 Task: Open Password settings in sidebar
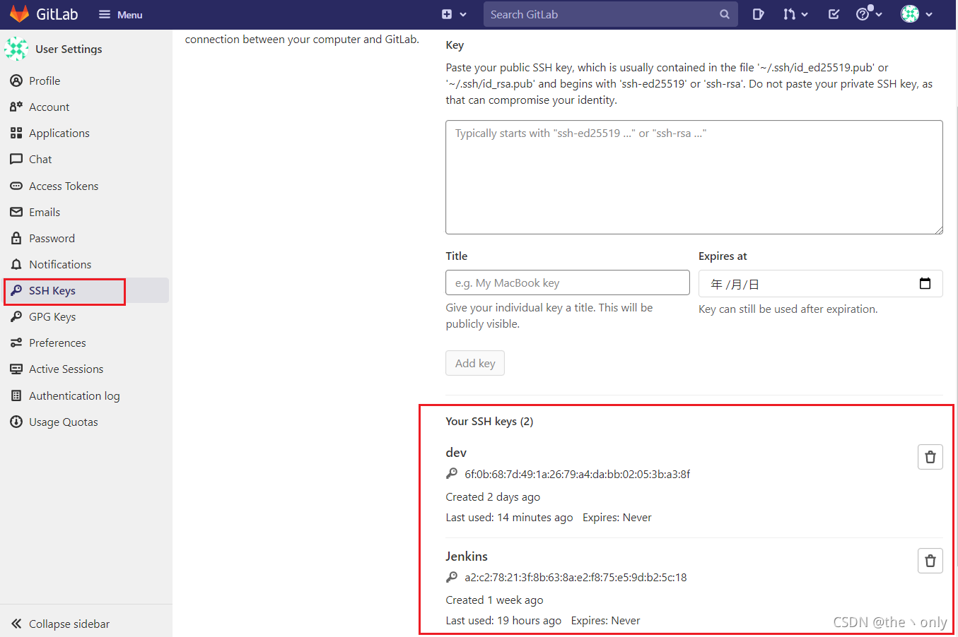pyautogui.click(x=86, y=238)
